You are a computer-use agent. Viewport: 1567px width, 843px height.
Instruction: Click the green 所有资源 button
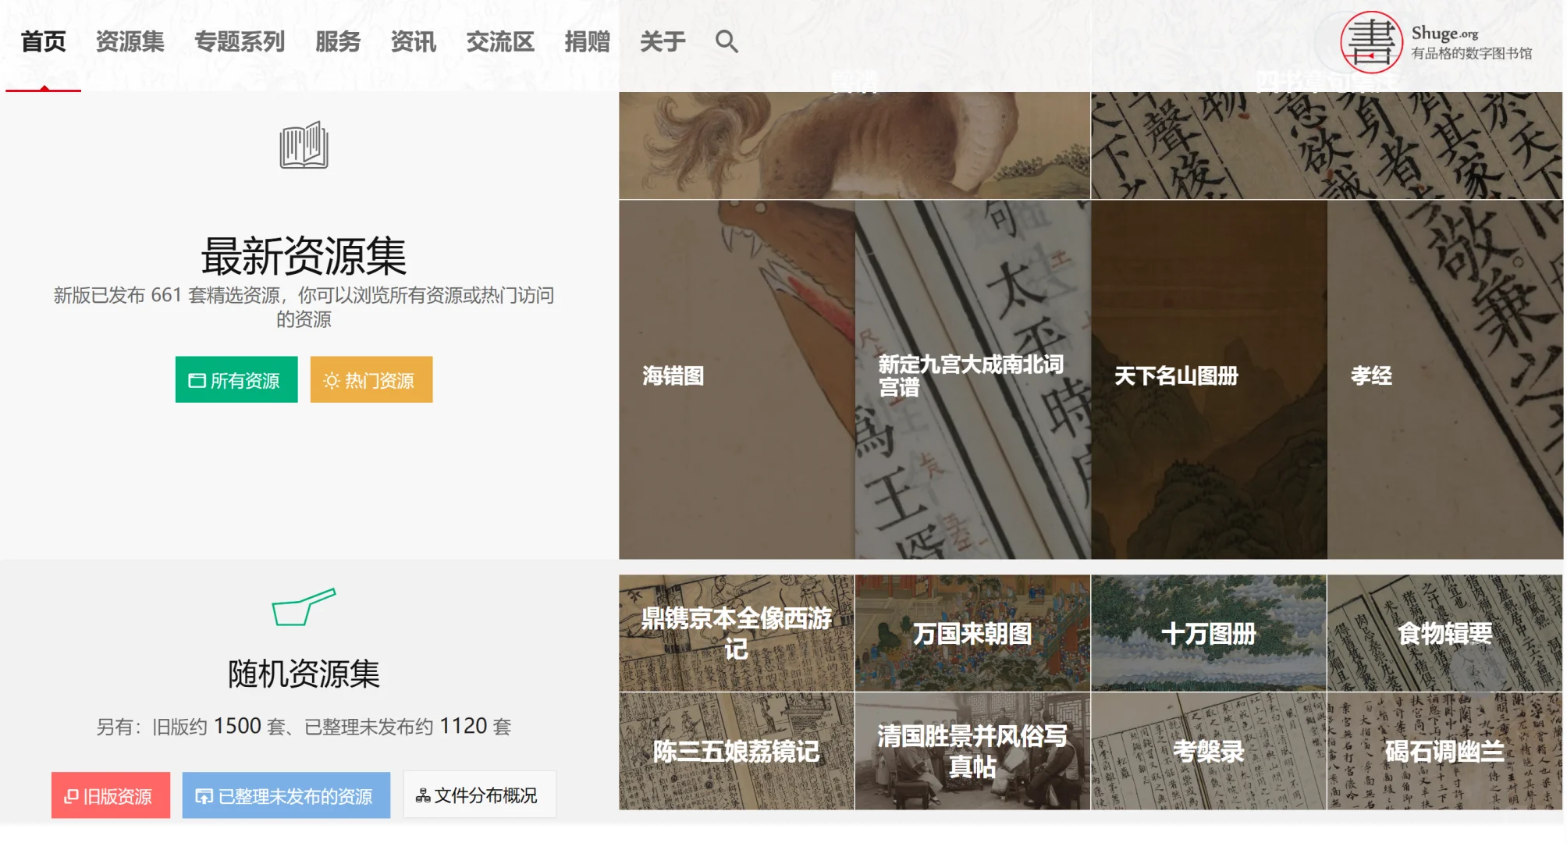(236, 380)
